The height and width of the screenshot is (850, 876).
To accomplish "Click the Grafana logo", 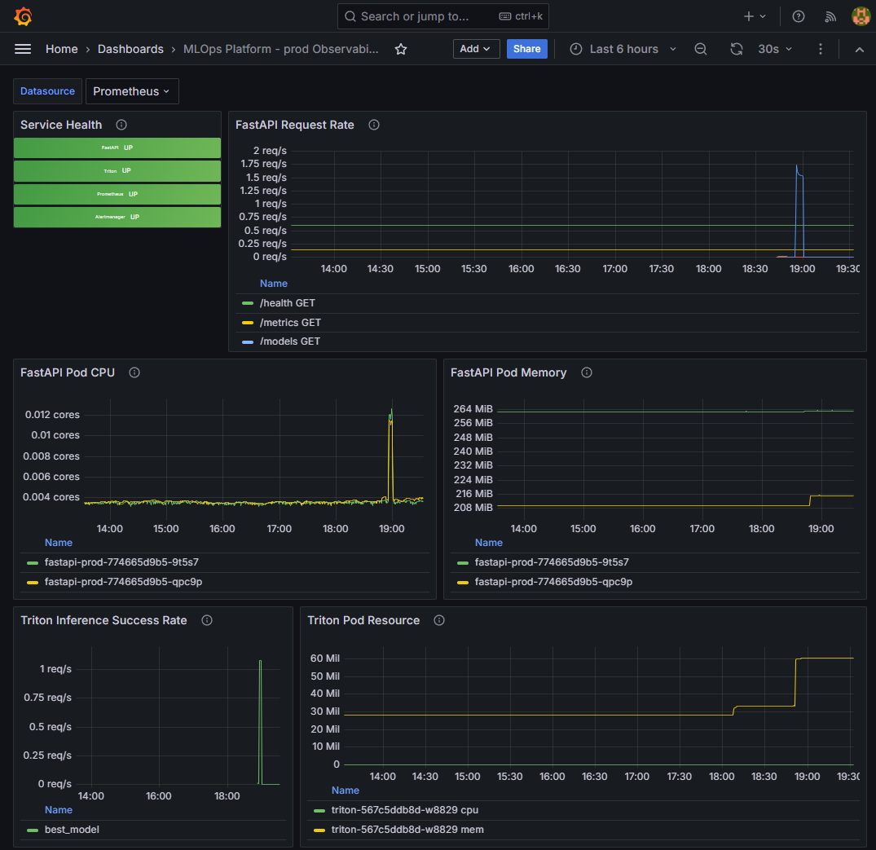I will tap(23, 15).
